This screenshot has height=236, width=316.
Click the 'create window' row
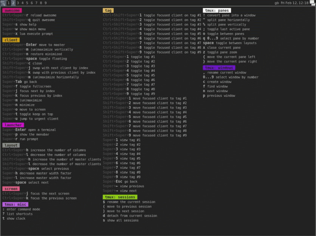(217, 82)
